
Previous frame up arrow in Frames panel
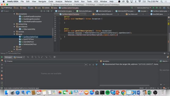tap(90, 65)
